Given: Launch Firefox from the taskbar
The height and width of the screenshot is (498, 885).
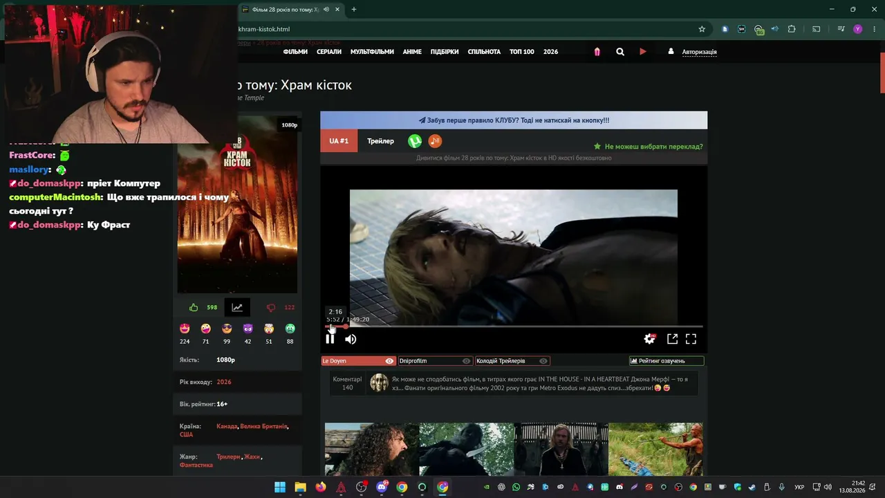Looking at the screenshot, I should (321, 487).
